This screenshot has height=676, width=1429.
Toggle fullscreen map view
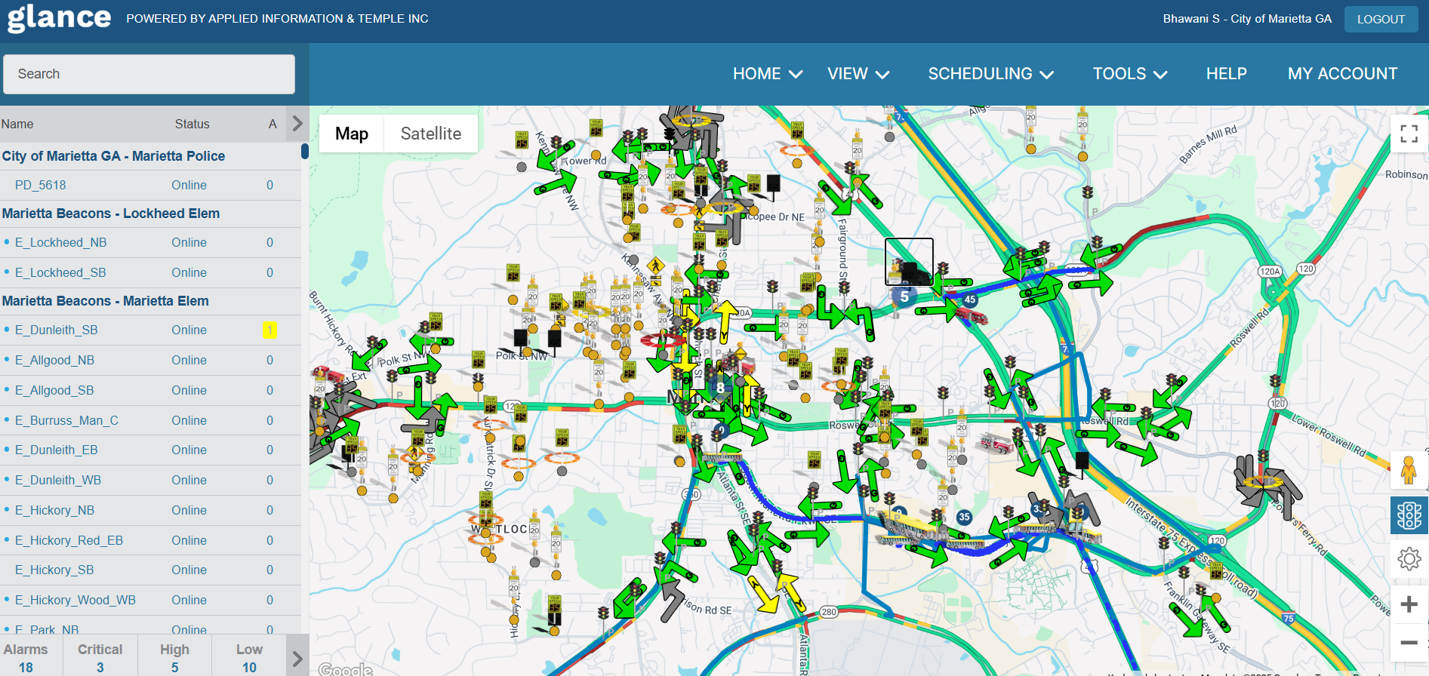[x=1409, y=134]
